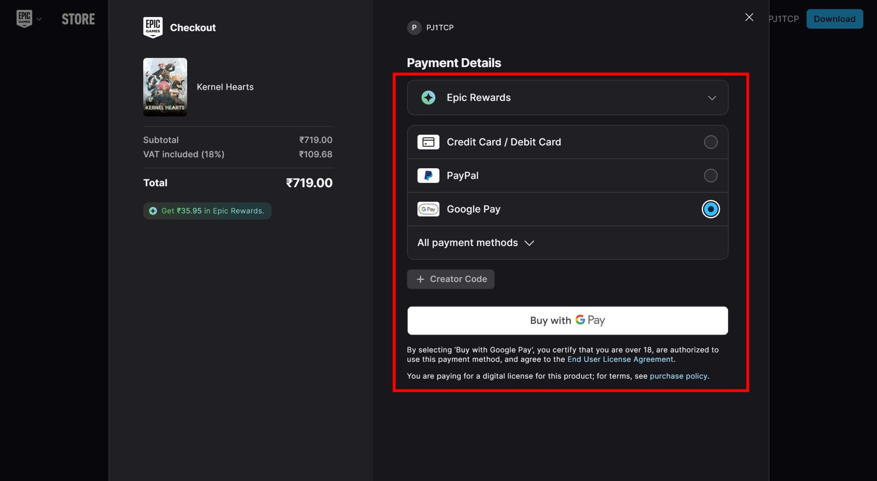Open the Kernel Hearts cover thumbnail

click(x=165, y=87)
